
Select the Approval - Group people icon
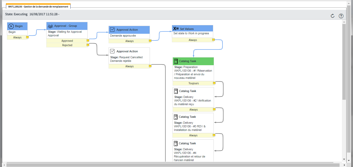pyautogui.click(x=50, y=26)
